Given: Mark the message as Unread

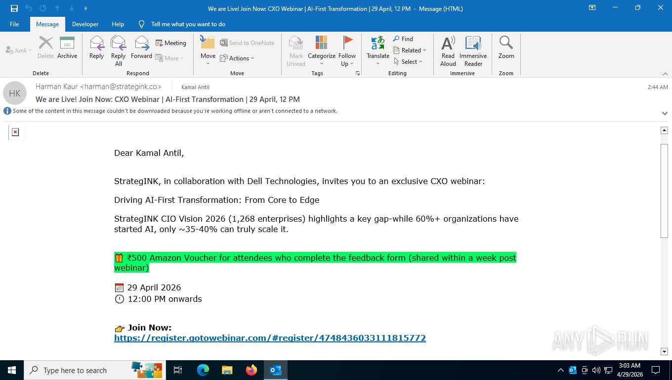Looking at the screenshot, I should click(296, 50).
